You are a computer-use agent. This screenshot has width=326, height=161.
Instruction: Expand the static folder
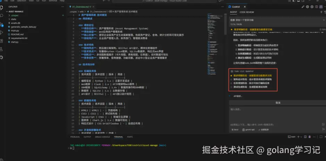(9, 19)
